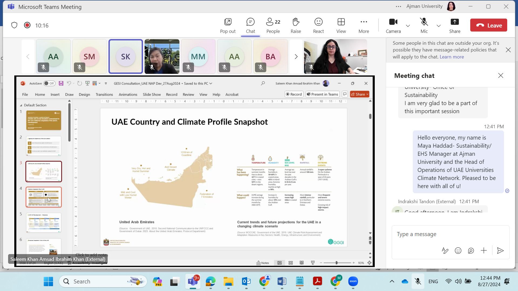Expand the Mic options dropdown arrow

(x=439, y=26)
